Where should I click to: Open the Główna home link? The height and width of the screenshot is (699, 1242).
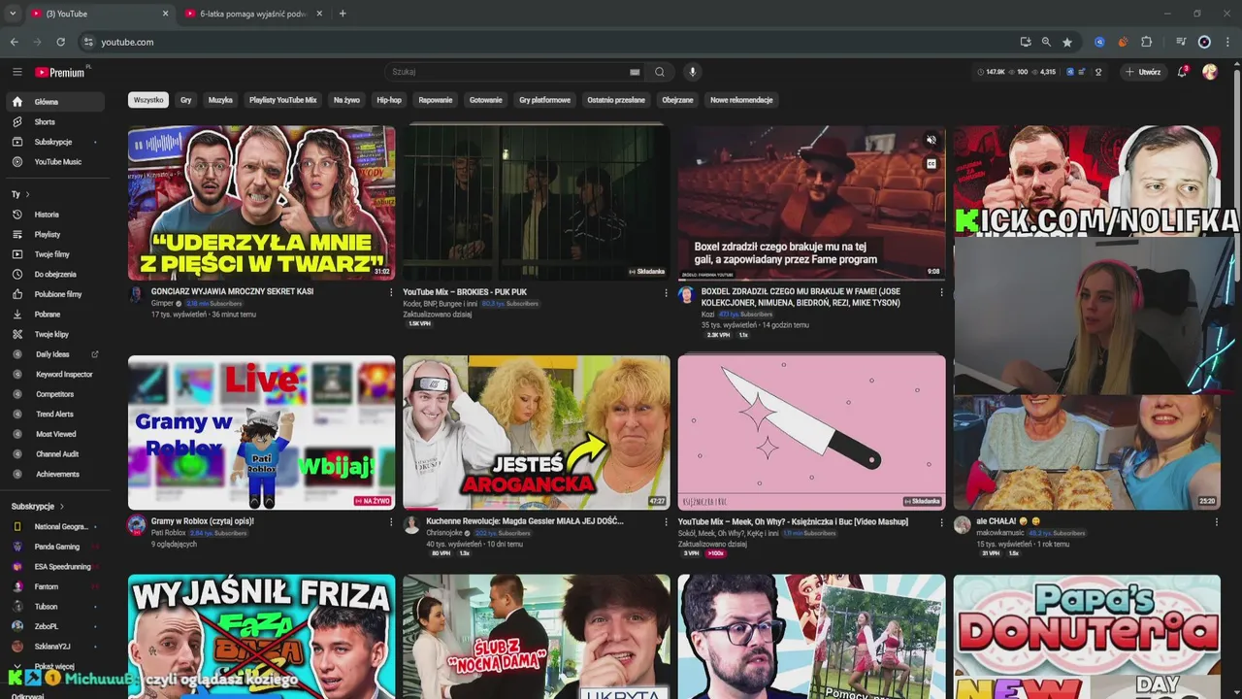pyautogui.click(x=55, y=102)
